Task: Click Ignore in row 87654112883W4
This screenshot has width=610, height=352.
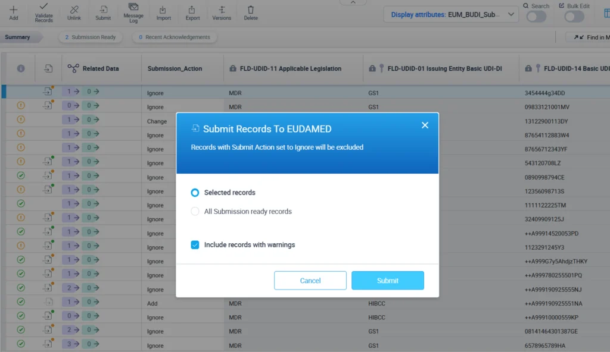Action: 155,135
